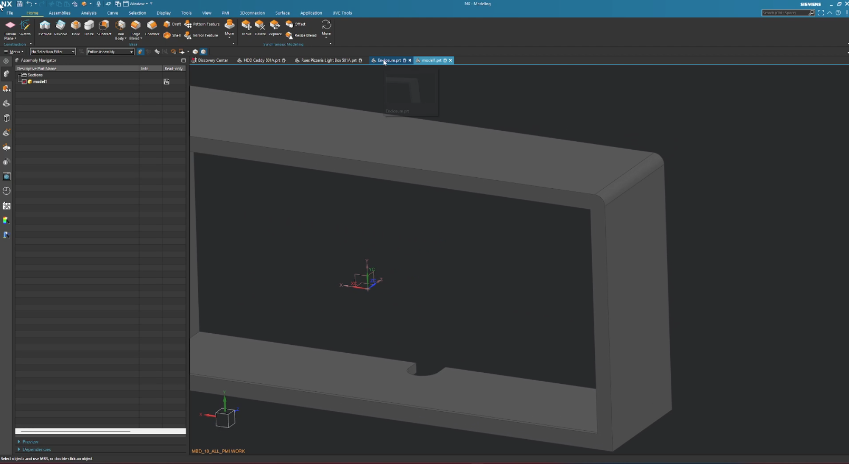This screenshot has height=464, width=849.
Task: Expand the Preview section
Action: (x=27, y=442)
